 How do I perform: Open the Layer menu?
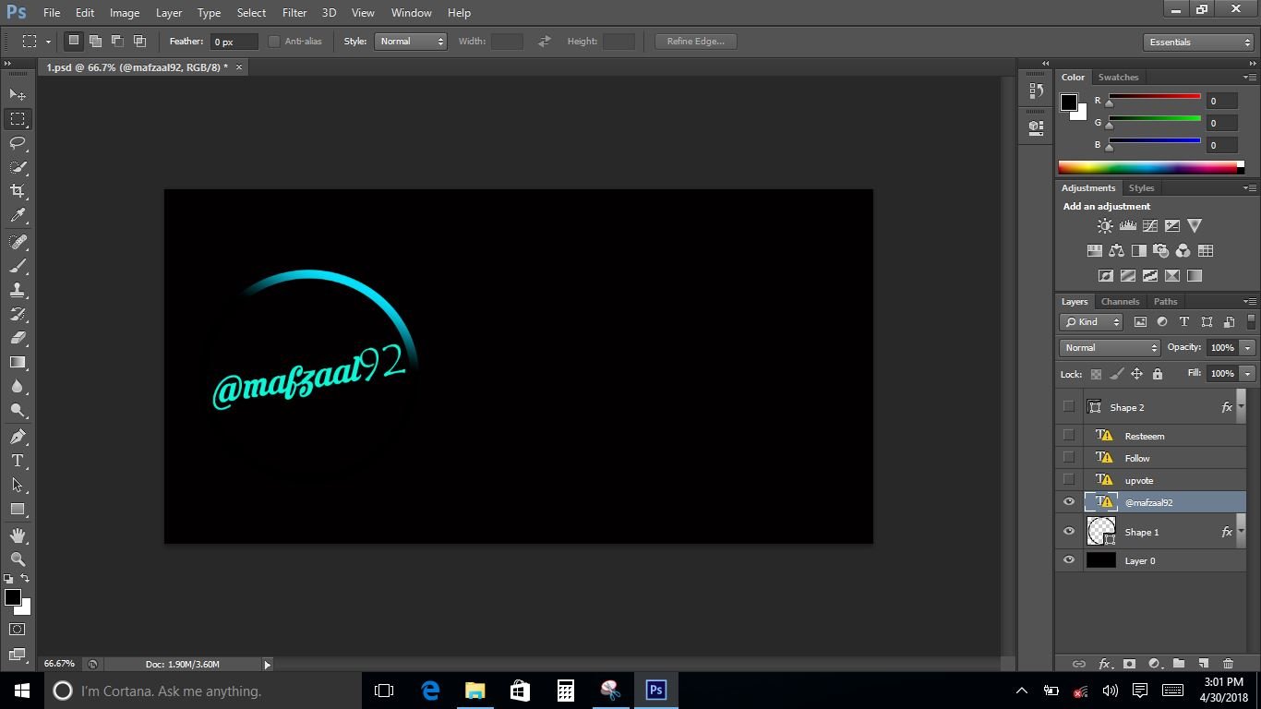[x=169, y=13]
